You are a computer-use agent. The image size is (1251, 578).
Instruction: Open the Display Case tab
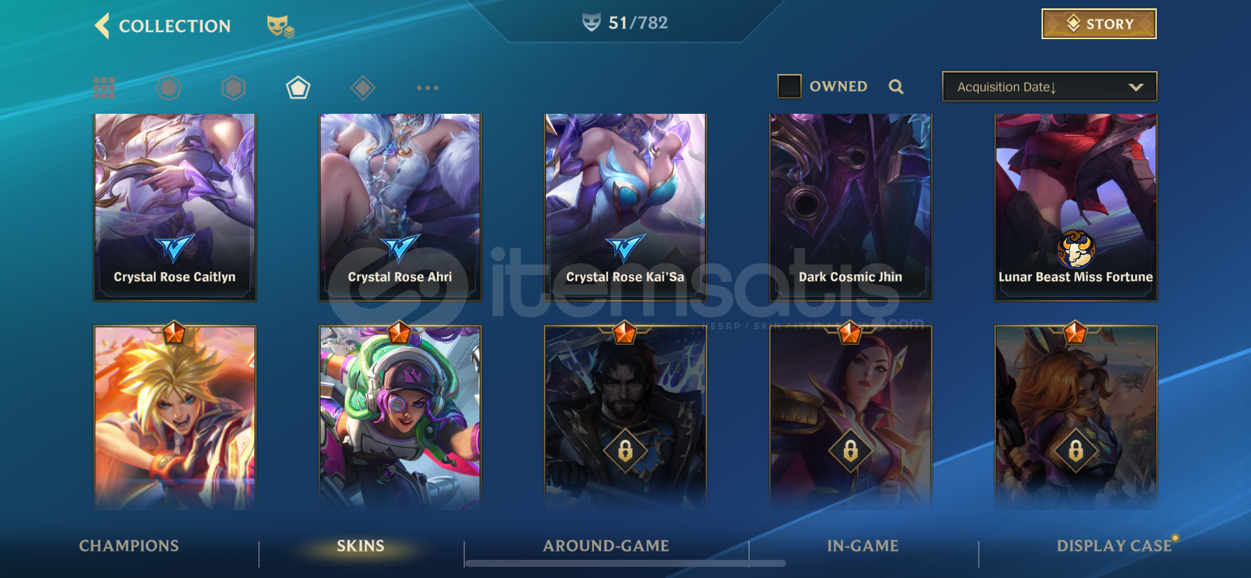pyautogui.click(x=1114, y=546)
